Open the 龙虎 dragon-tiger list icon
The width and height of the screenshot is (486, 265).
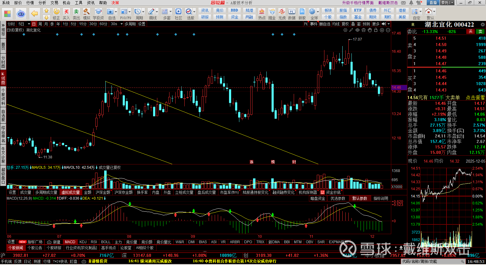point(282,14)
